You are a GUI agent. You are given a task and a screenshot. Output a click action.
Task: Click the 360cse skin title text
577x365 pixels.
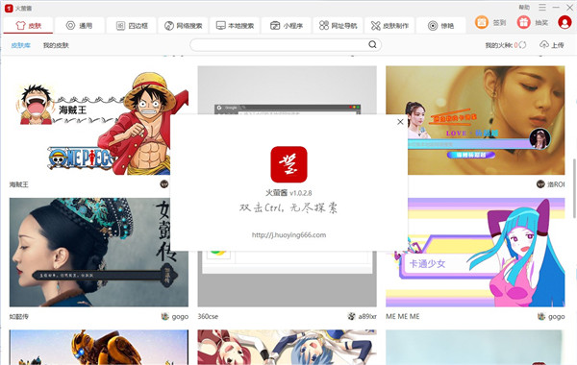tap(208, 316)
